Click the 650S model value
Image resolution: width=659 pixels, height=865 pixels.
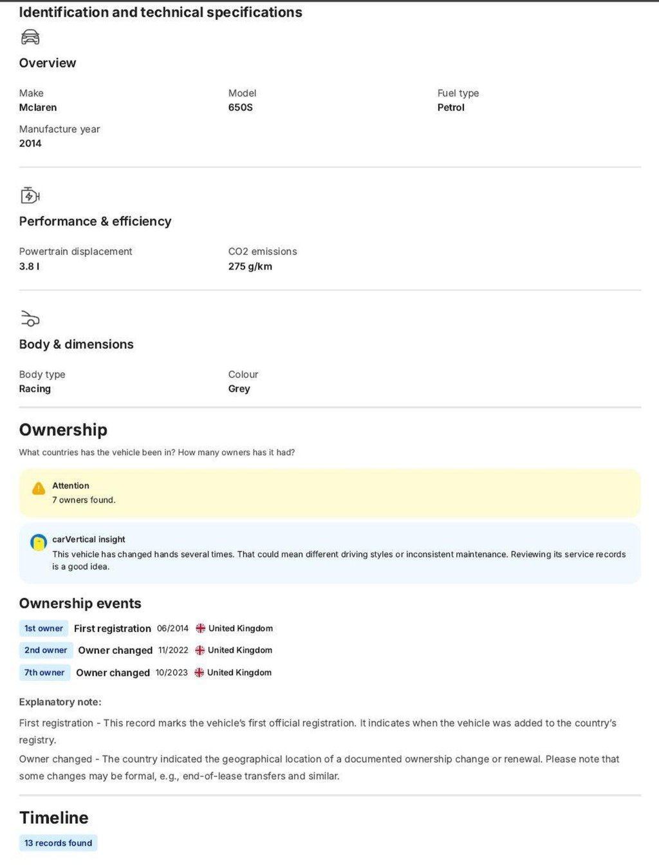click(241, 107)
